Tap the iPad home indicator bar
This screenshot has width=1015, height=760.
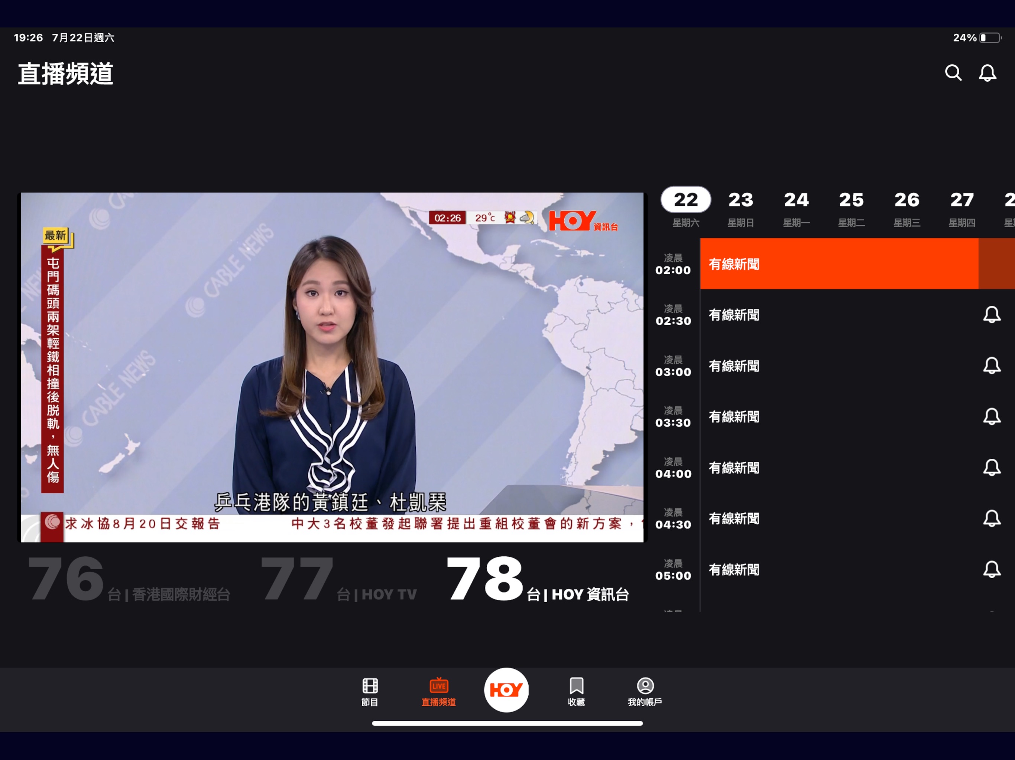point(507,723)
